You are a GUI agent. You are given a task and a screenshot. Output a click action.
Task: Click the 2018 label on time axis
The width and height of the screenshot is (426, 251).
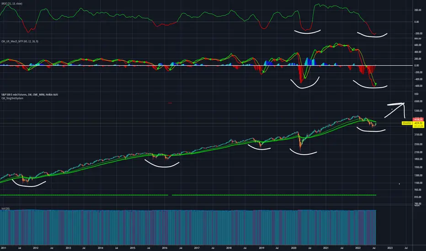(229, 248)
